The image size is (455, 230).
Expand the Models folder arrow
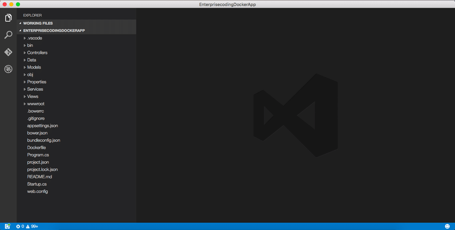click(25, 67)
